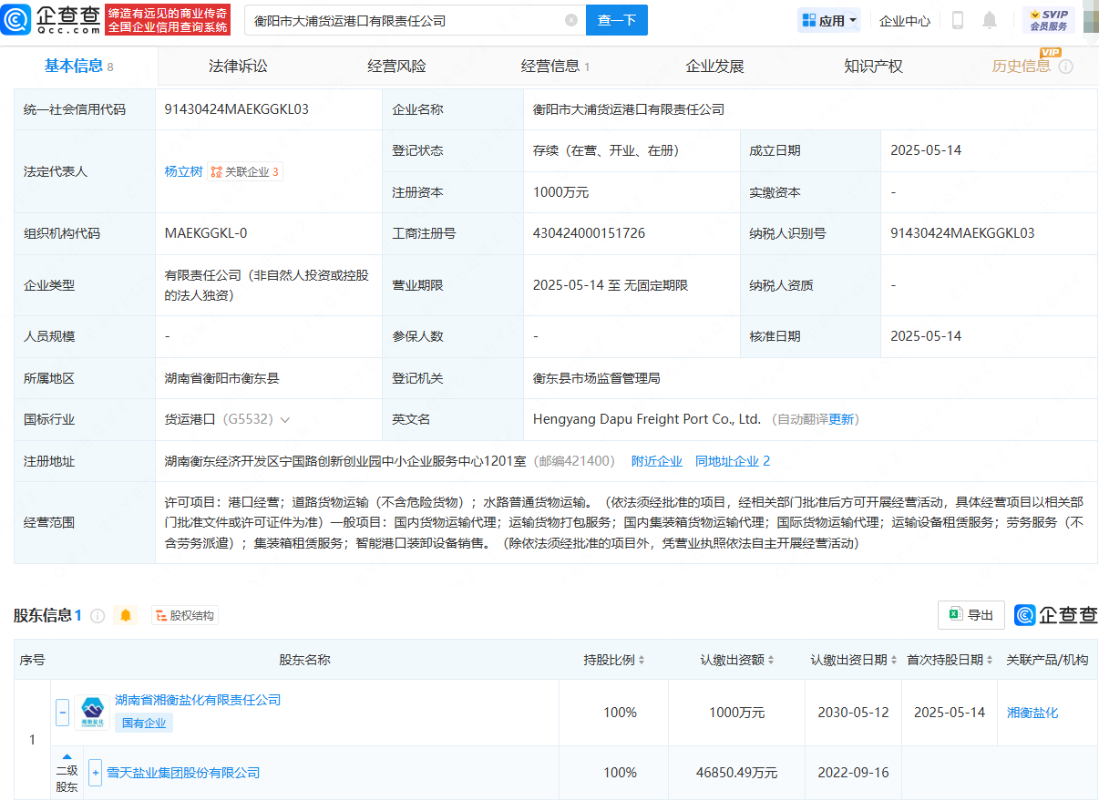This screenshot has height=801, width=1099.
Task: Select English name Hengyang Dapu Freight Port Co., Ltd.
Action: point(647,420)
